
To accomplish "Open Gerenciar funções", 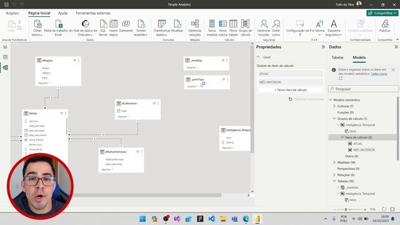I will (x=264, y=27).
